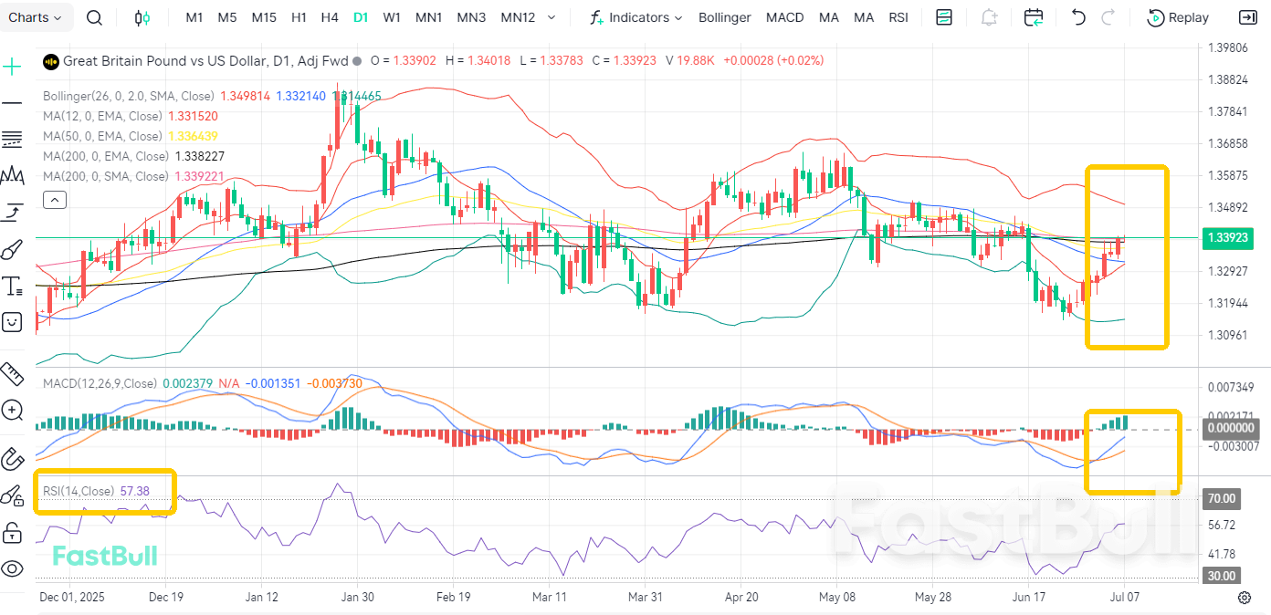Image resolution: width=1271 pixels, height=615 pixels.
Task: Select the ruler measure tool
Action: click(x=12, y=373)
